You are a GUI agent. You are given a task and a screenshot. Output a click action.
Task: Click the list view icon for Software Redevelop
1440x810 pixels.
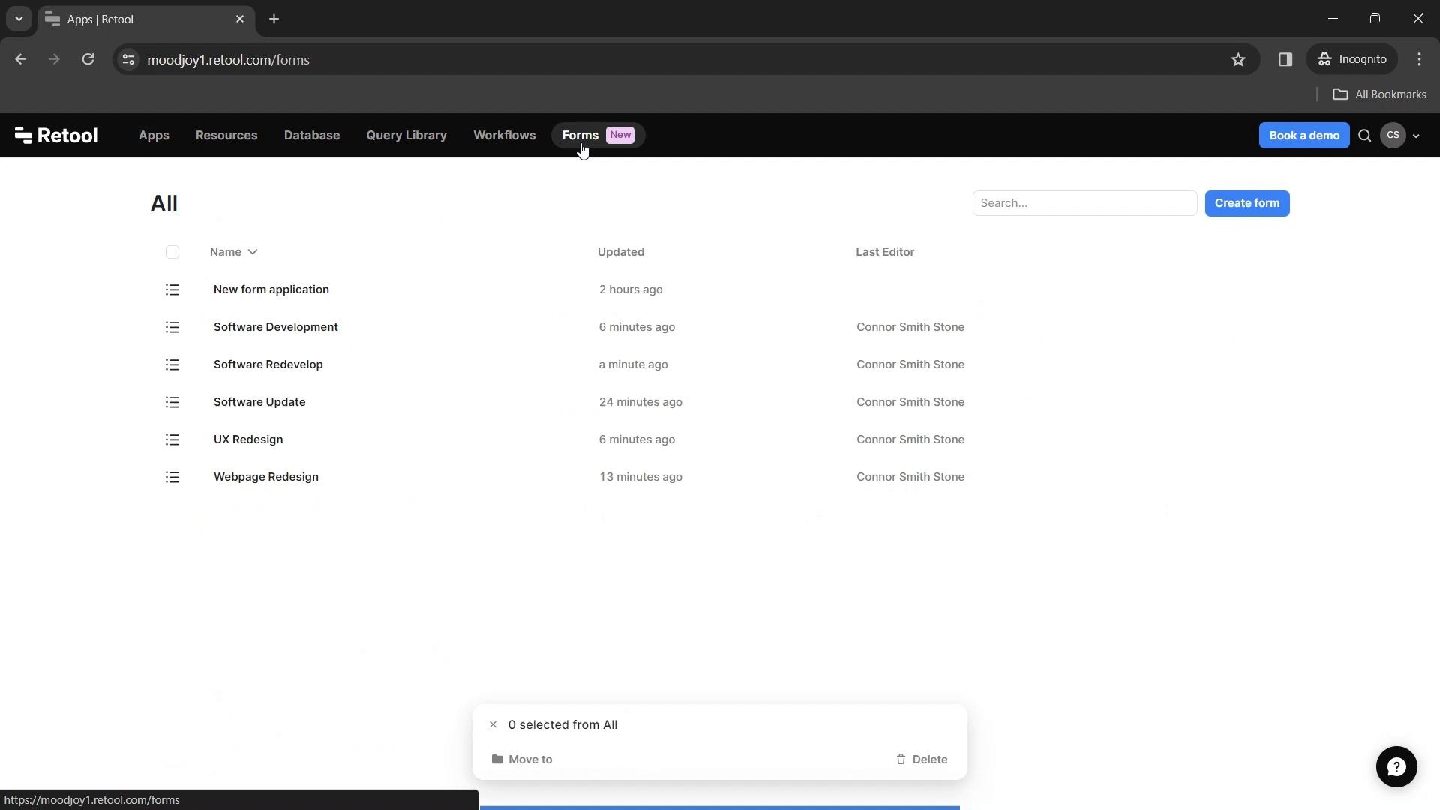coord(173,364)
